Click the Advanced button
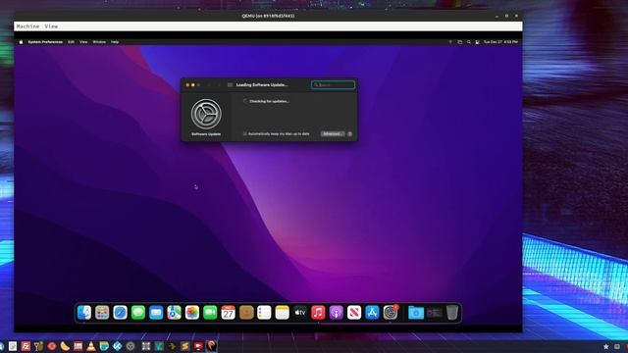The height and width of the screenshot is (353, 628). click(333, 133)
